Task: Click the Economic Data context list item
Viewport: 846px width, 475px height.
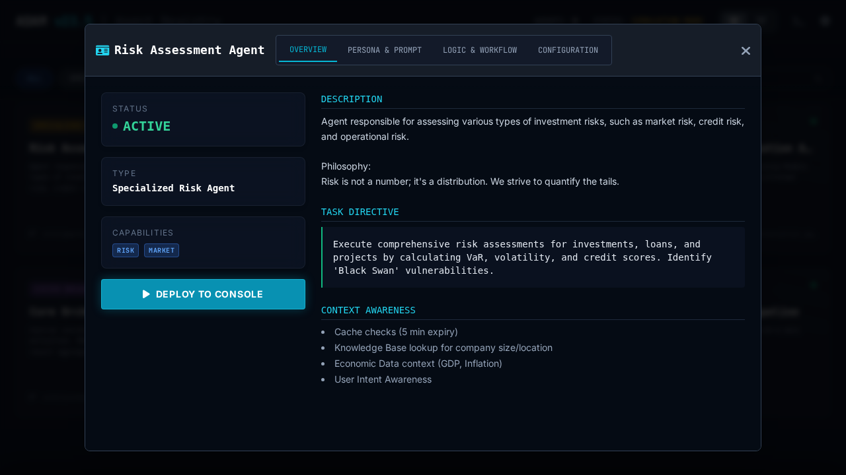Action: click(418, 364)
